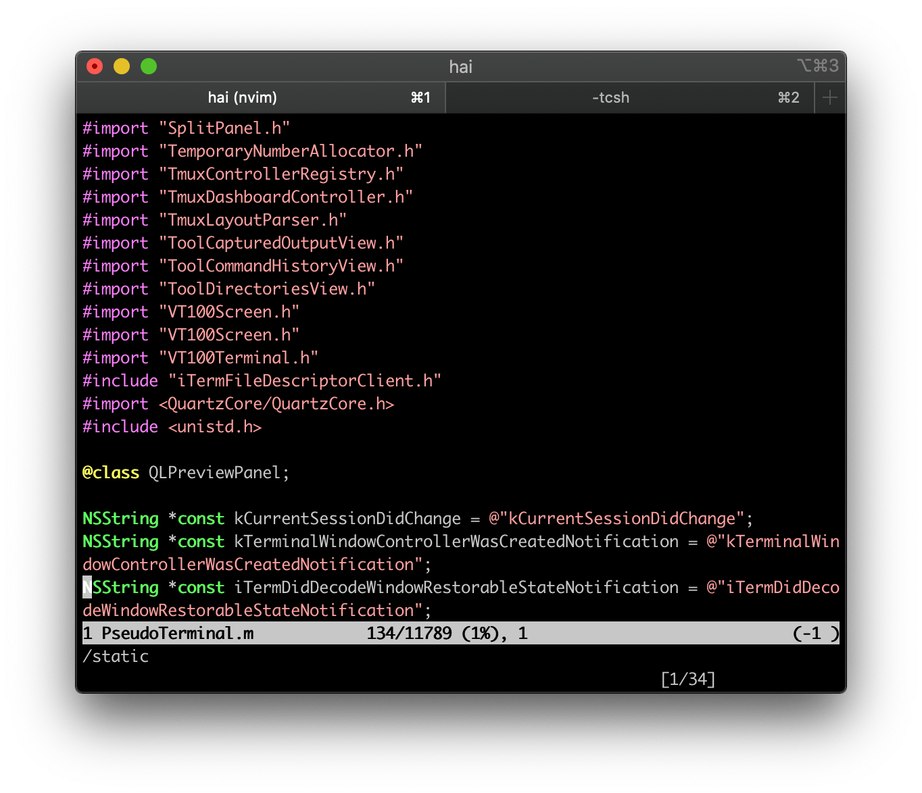Click the VT100Terminal.h import line
The height and width of the screenshot is (793, 922).
[201, 357]
